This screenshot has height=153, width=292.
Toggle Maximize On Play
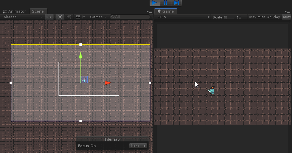coord(264,17)
